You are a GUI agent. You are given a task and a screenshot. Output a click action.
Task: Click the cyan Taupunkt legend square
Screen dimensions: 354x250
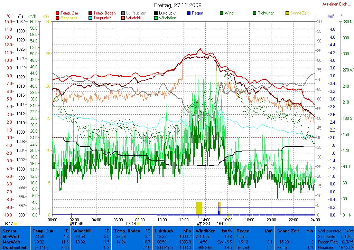(x=91, y=18)
